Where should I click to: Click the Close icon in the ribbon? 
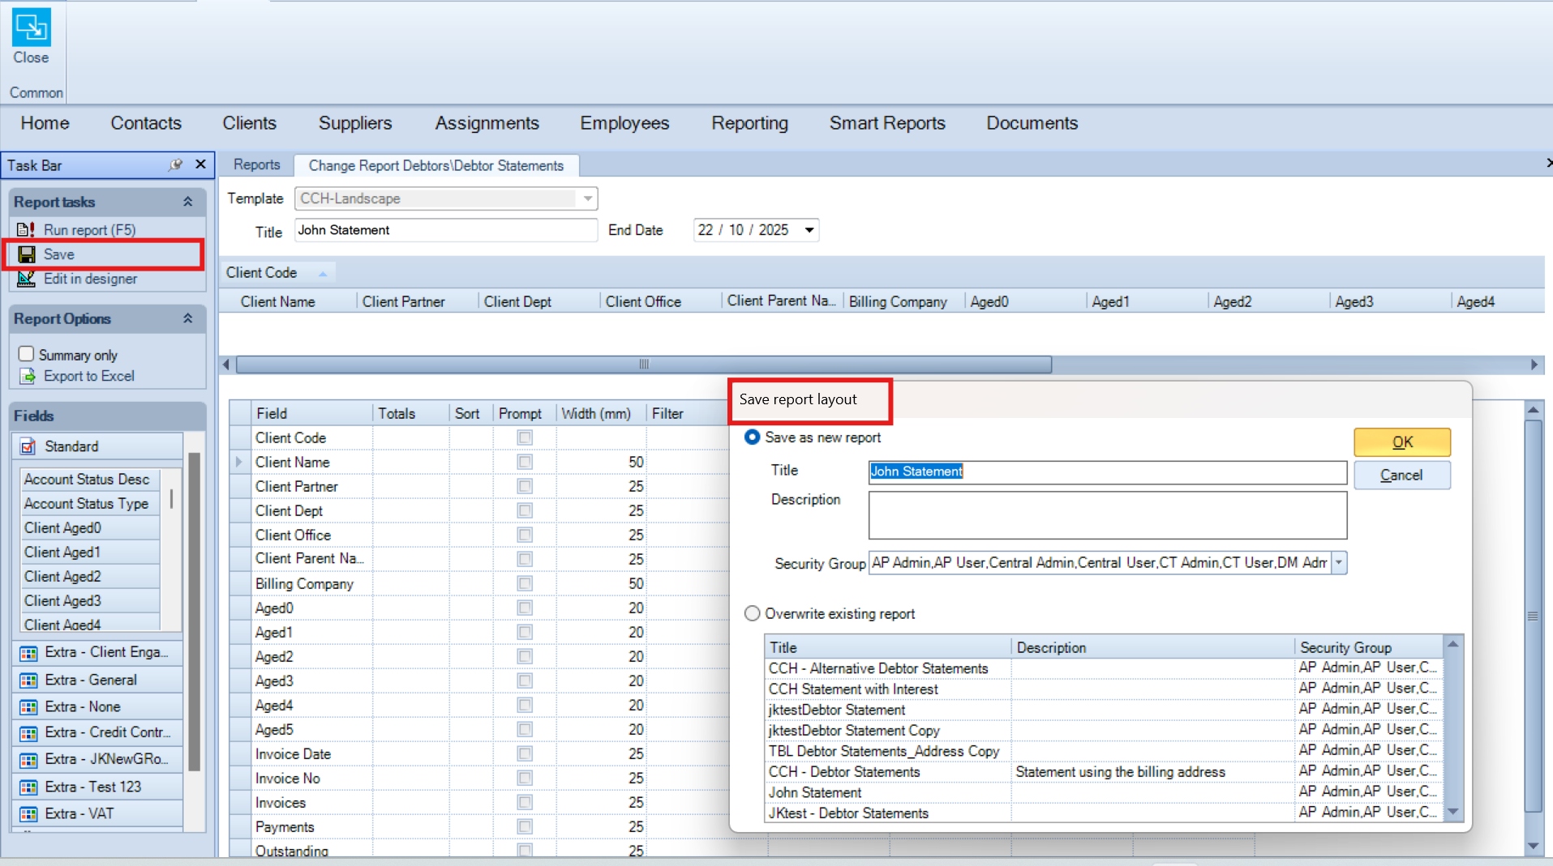[31, 27]
